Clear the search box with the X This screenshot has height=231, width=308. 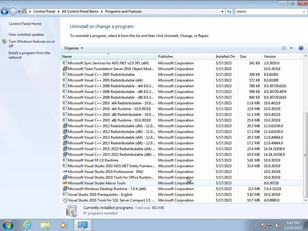[x=304, y=12]
